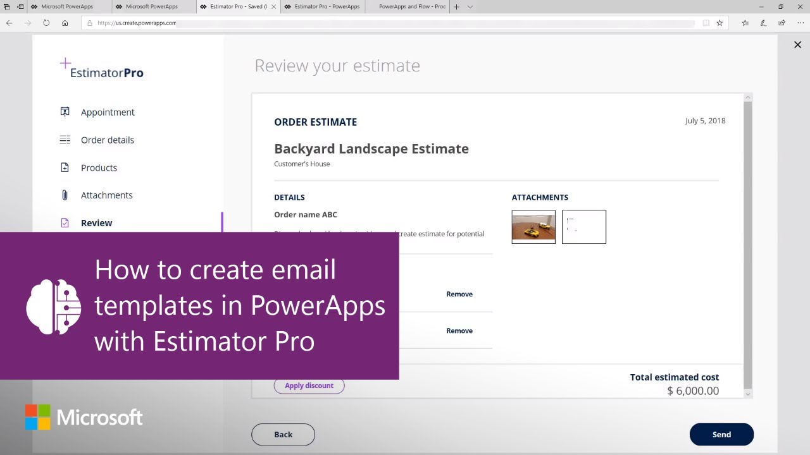
Task: Click the browser home icon
Action: (x=65, y=23)
